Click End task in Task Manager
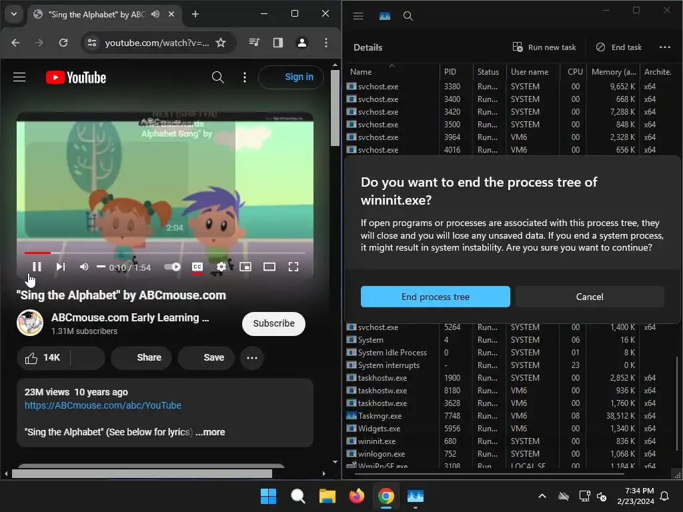683x512 pixels. (618, 47)
